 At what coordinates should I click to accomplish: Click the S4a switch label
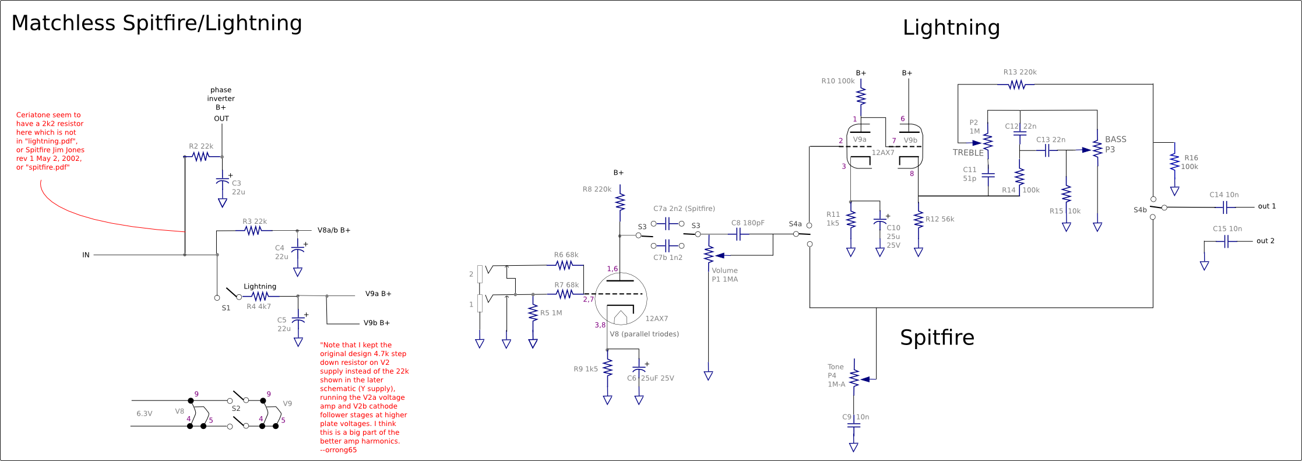[x=796, y=224]
